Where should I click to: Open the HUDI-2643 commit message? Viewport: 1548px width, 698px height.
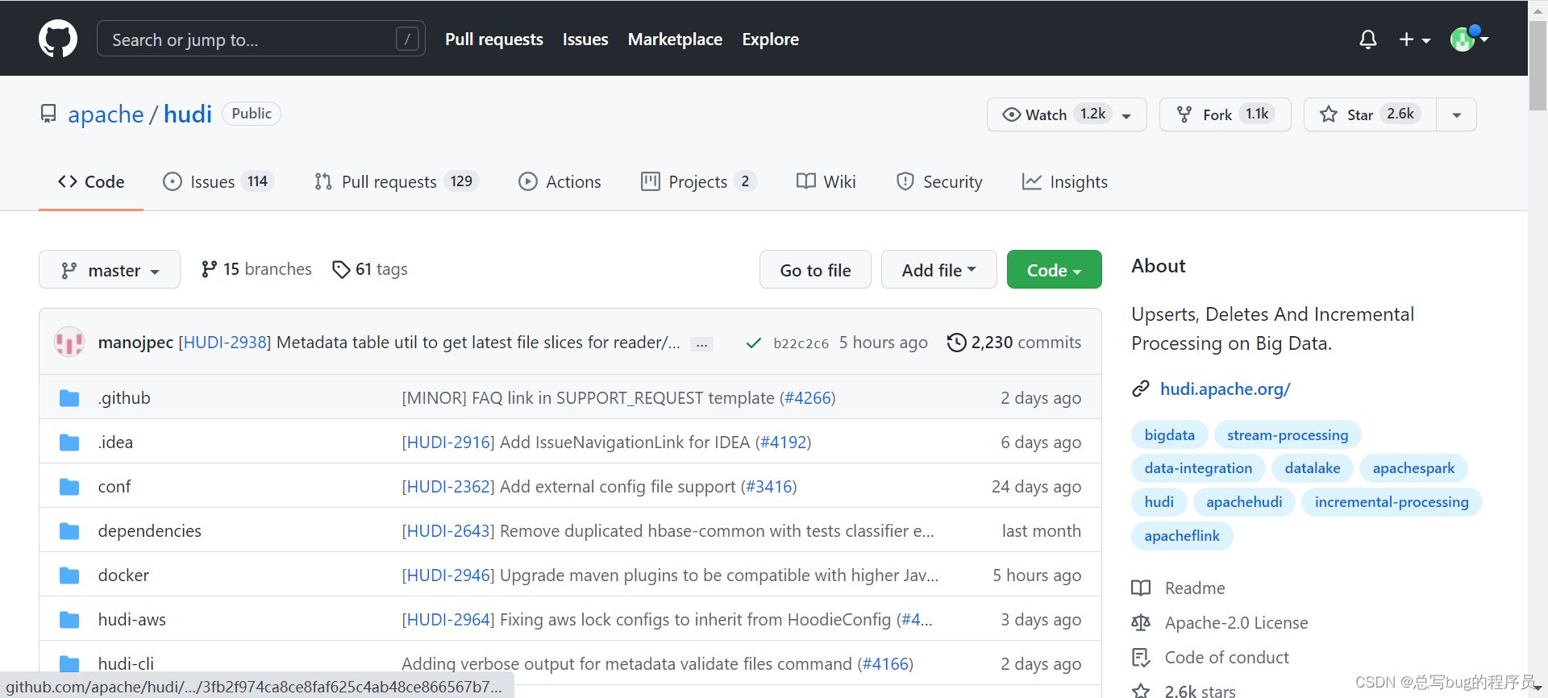668,531
